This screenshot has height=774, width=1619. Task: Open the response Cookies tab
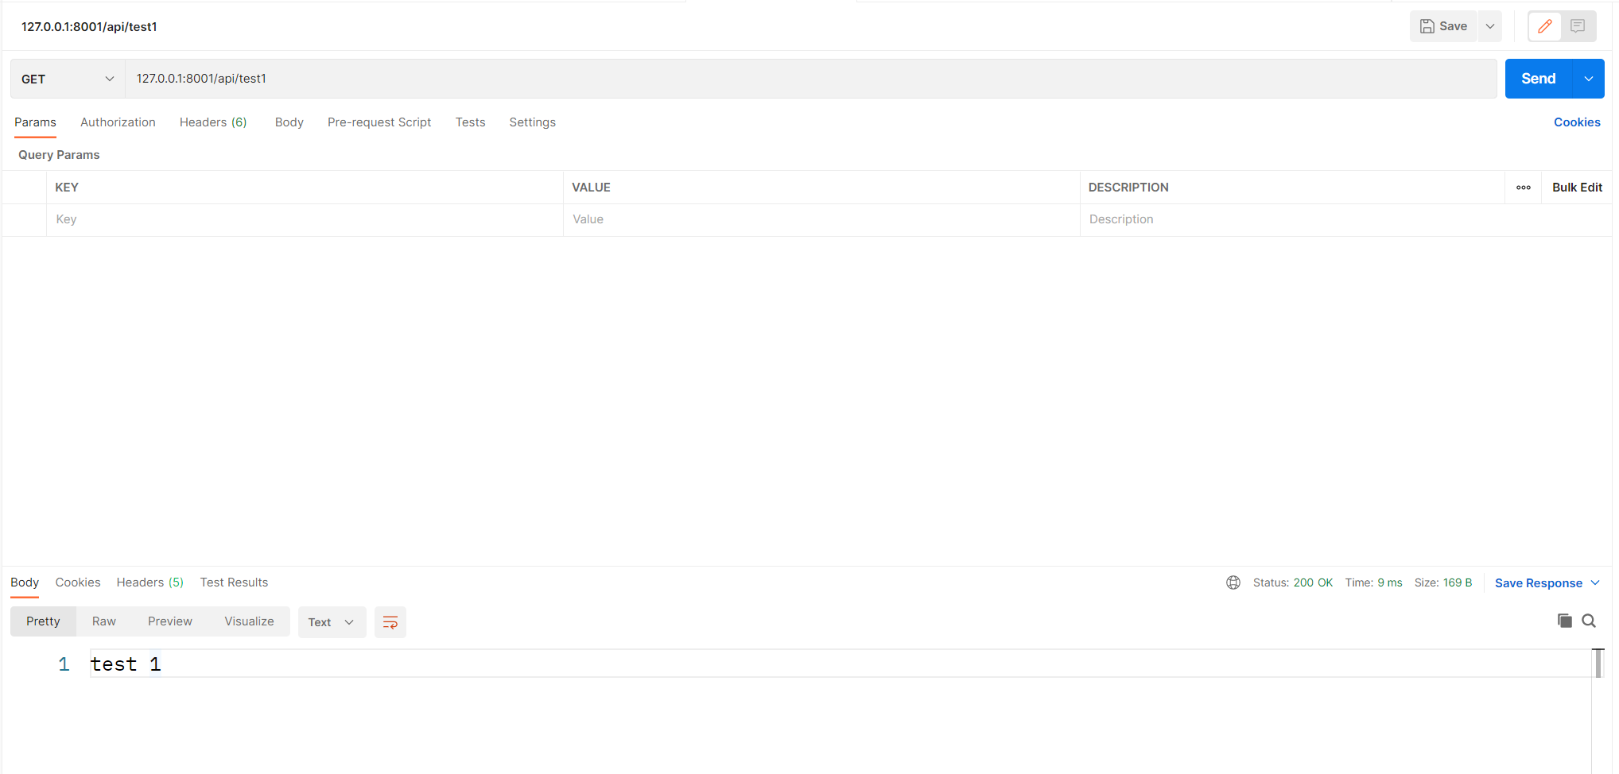click(78, 582)
